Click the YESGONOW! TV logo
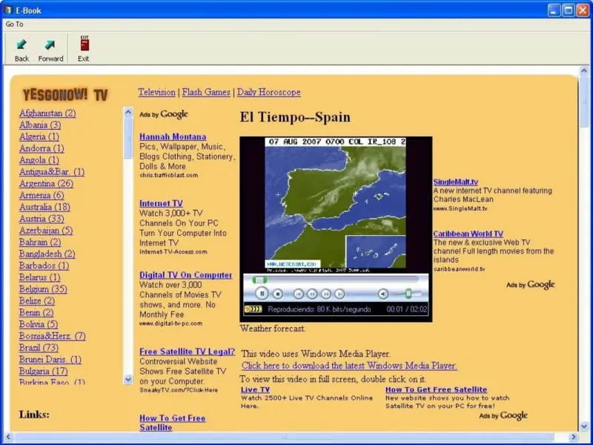This screenshot has height=445, width=593. [65, 95]
